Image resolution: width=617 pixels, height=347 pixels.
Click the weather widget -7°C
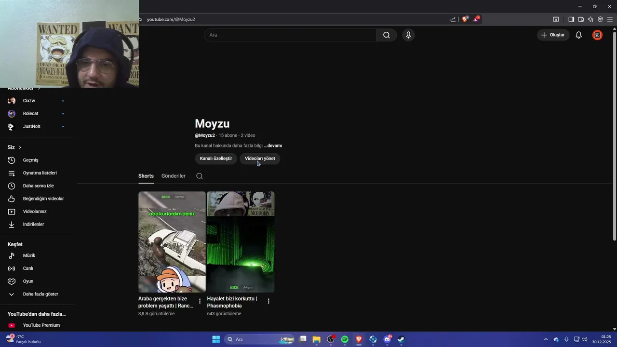[x=23, y=339]
